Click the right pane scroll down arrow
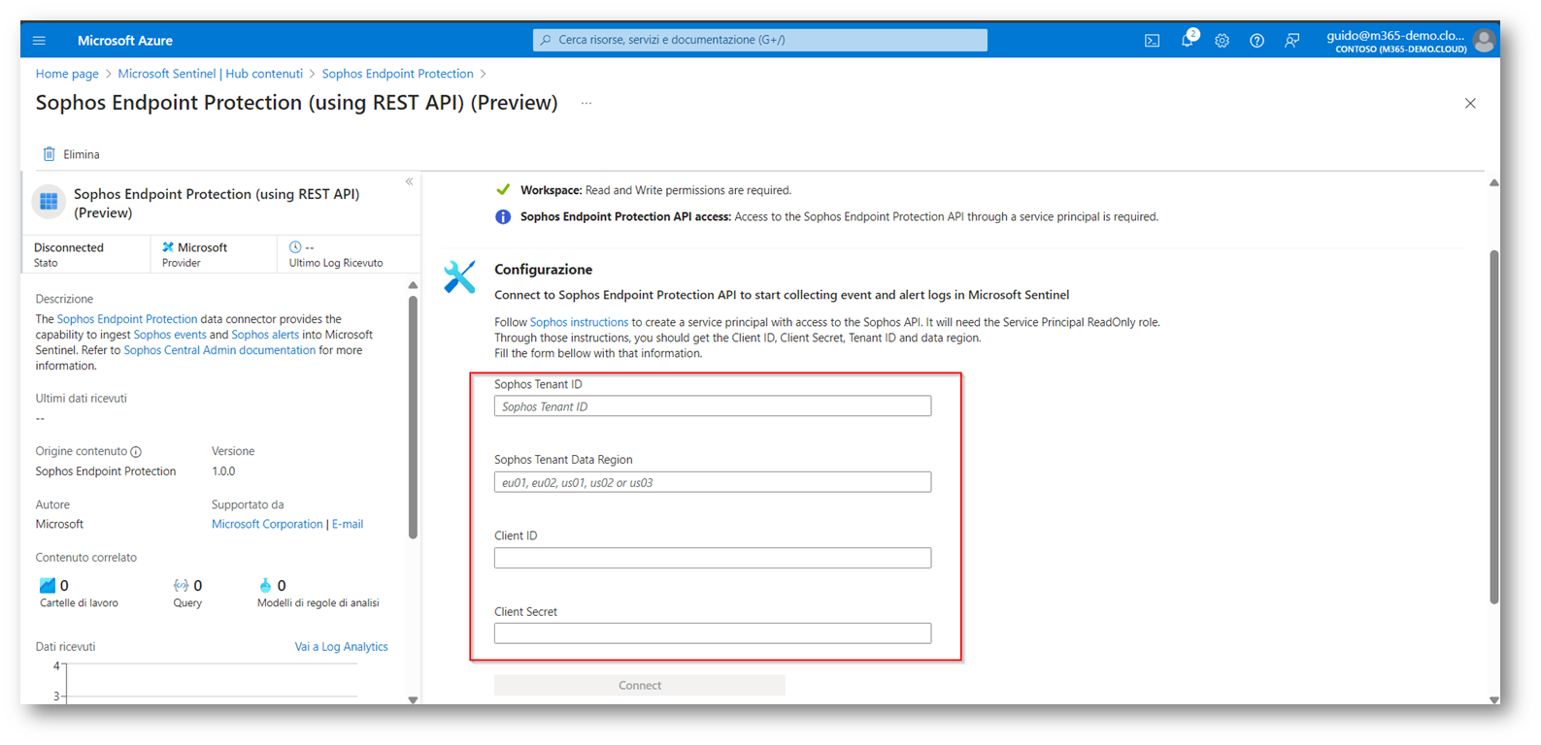This screenshot has height=745, width=1541. pos(1494,699)
